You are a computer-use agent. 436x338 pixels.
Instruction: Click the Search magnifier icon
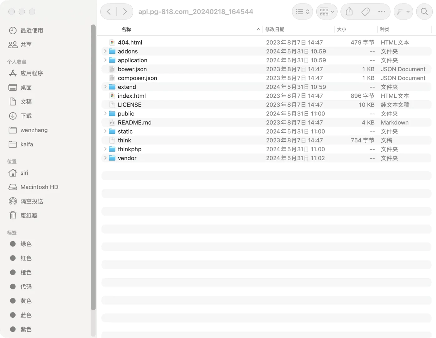tap(424, 12)
